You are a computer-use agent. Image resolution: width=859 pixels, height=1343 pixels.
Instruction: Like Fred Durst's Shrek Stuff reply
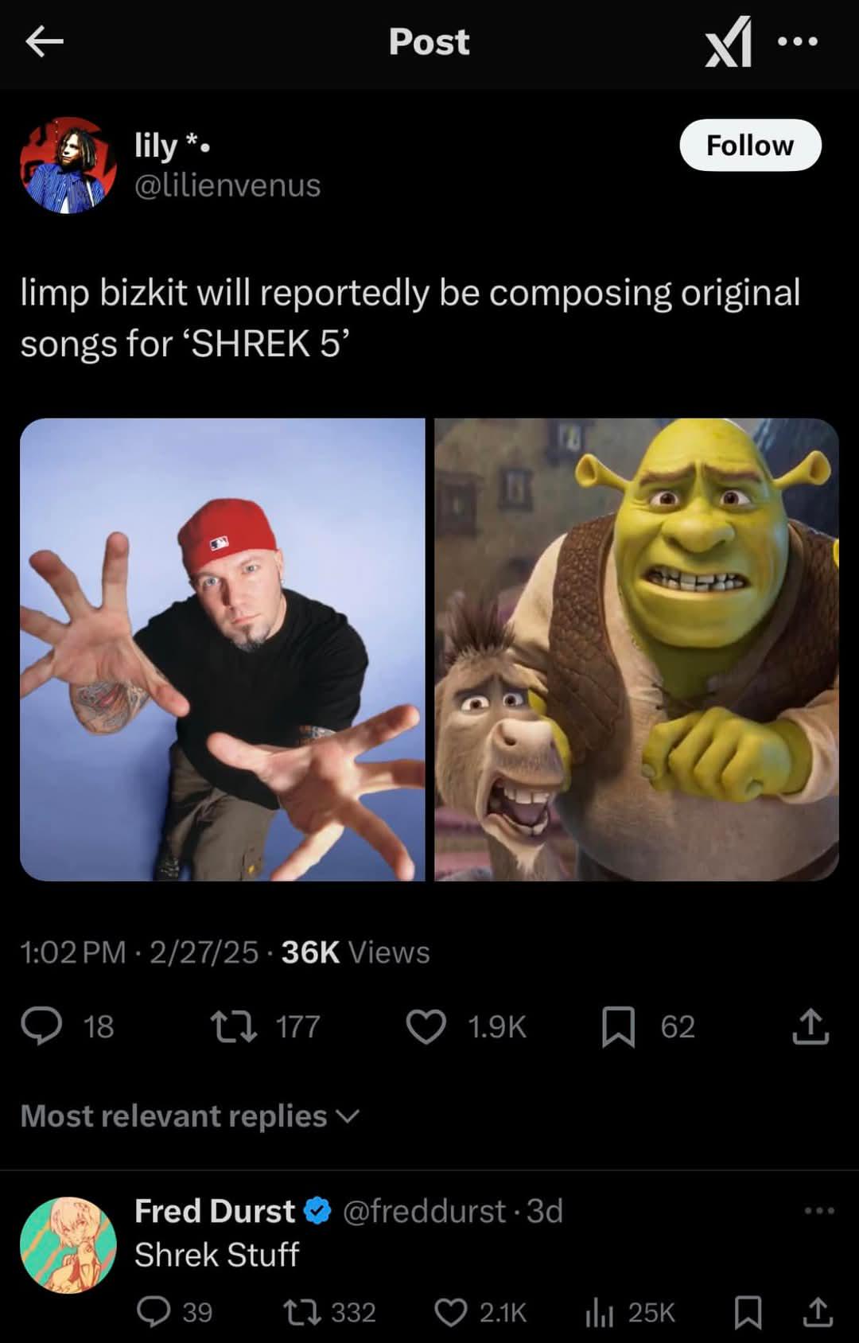pos(451,1312)
